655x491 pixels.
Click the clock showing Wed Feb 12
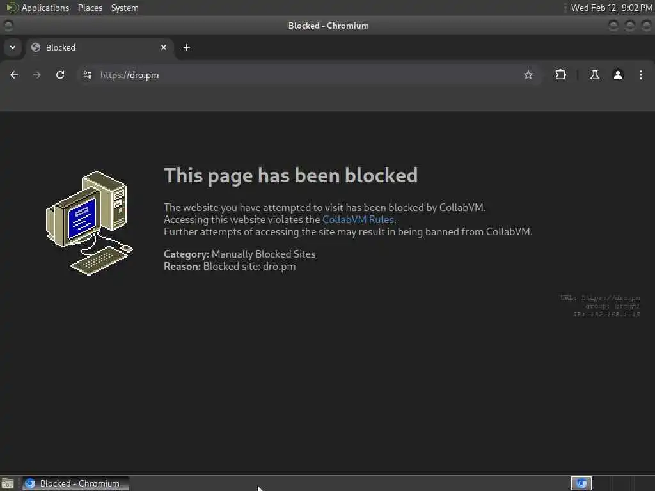pyautogui.click(x=611, y=8)
